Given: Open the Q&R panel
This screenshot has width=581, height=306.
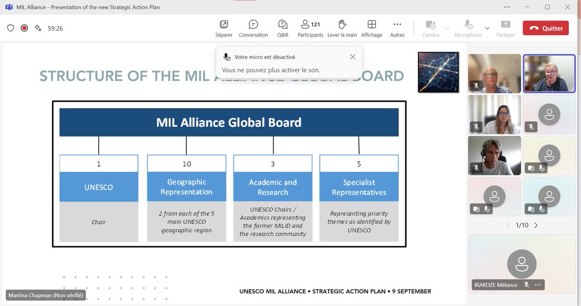Looking at the screenshot, I should 283,28.
